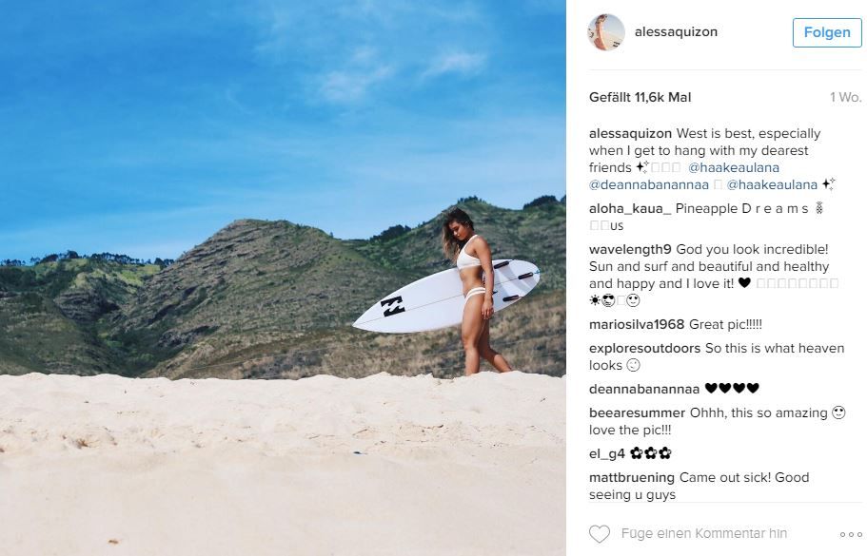Click the alessaquizon profile avatar

pyautogui.click(x=606, y=32)
